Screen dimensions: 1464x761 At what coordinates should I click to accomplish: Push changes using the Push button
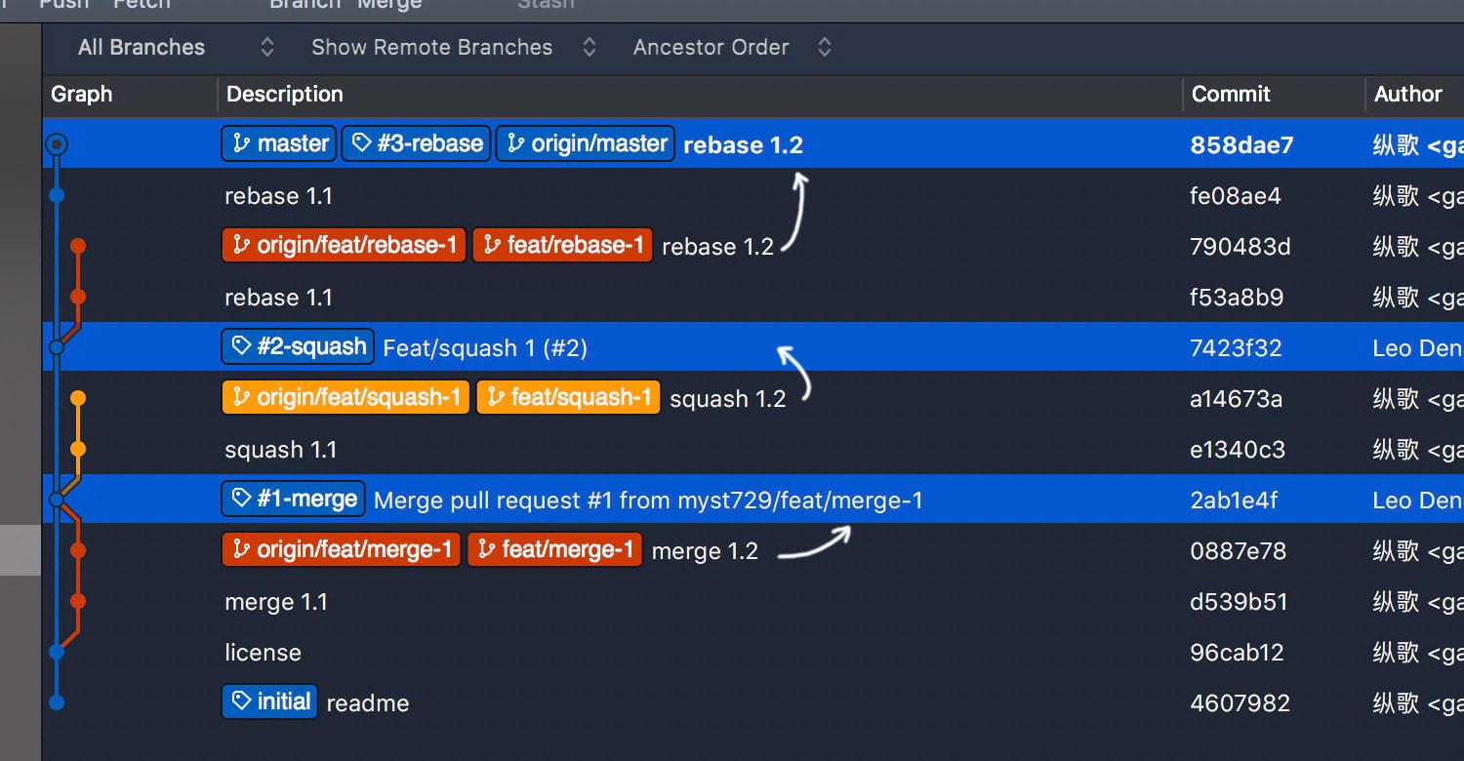coord(63,5)
